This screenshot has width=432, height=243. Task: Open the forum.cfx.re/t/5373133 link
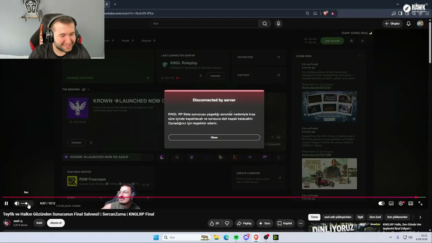point(316,87)
